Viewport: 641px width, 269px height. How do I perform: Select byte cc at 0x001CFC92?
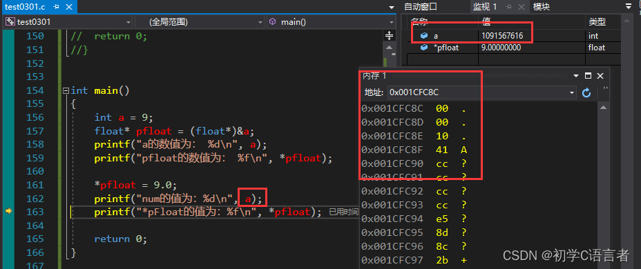pos(442,191)
